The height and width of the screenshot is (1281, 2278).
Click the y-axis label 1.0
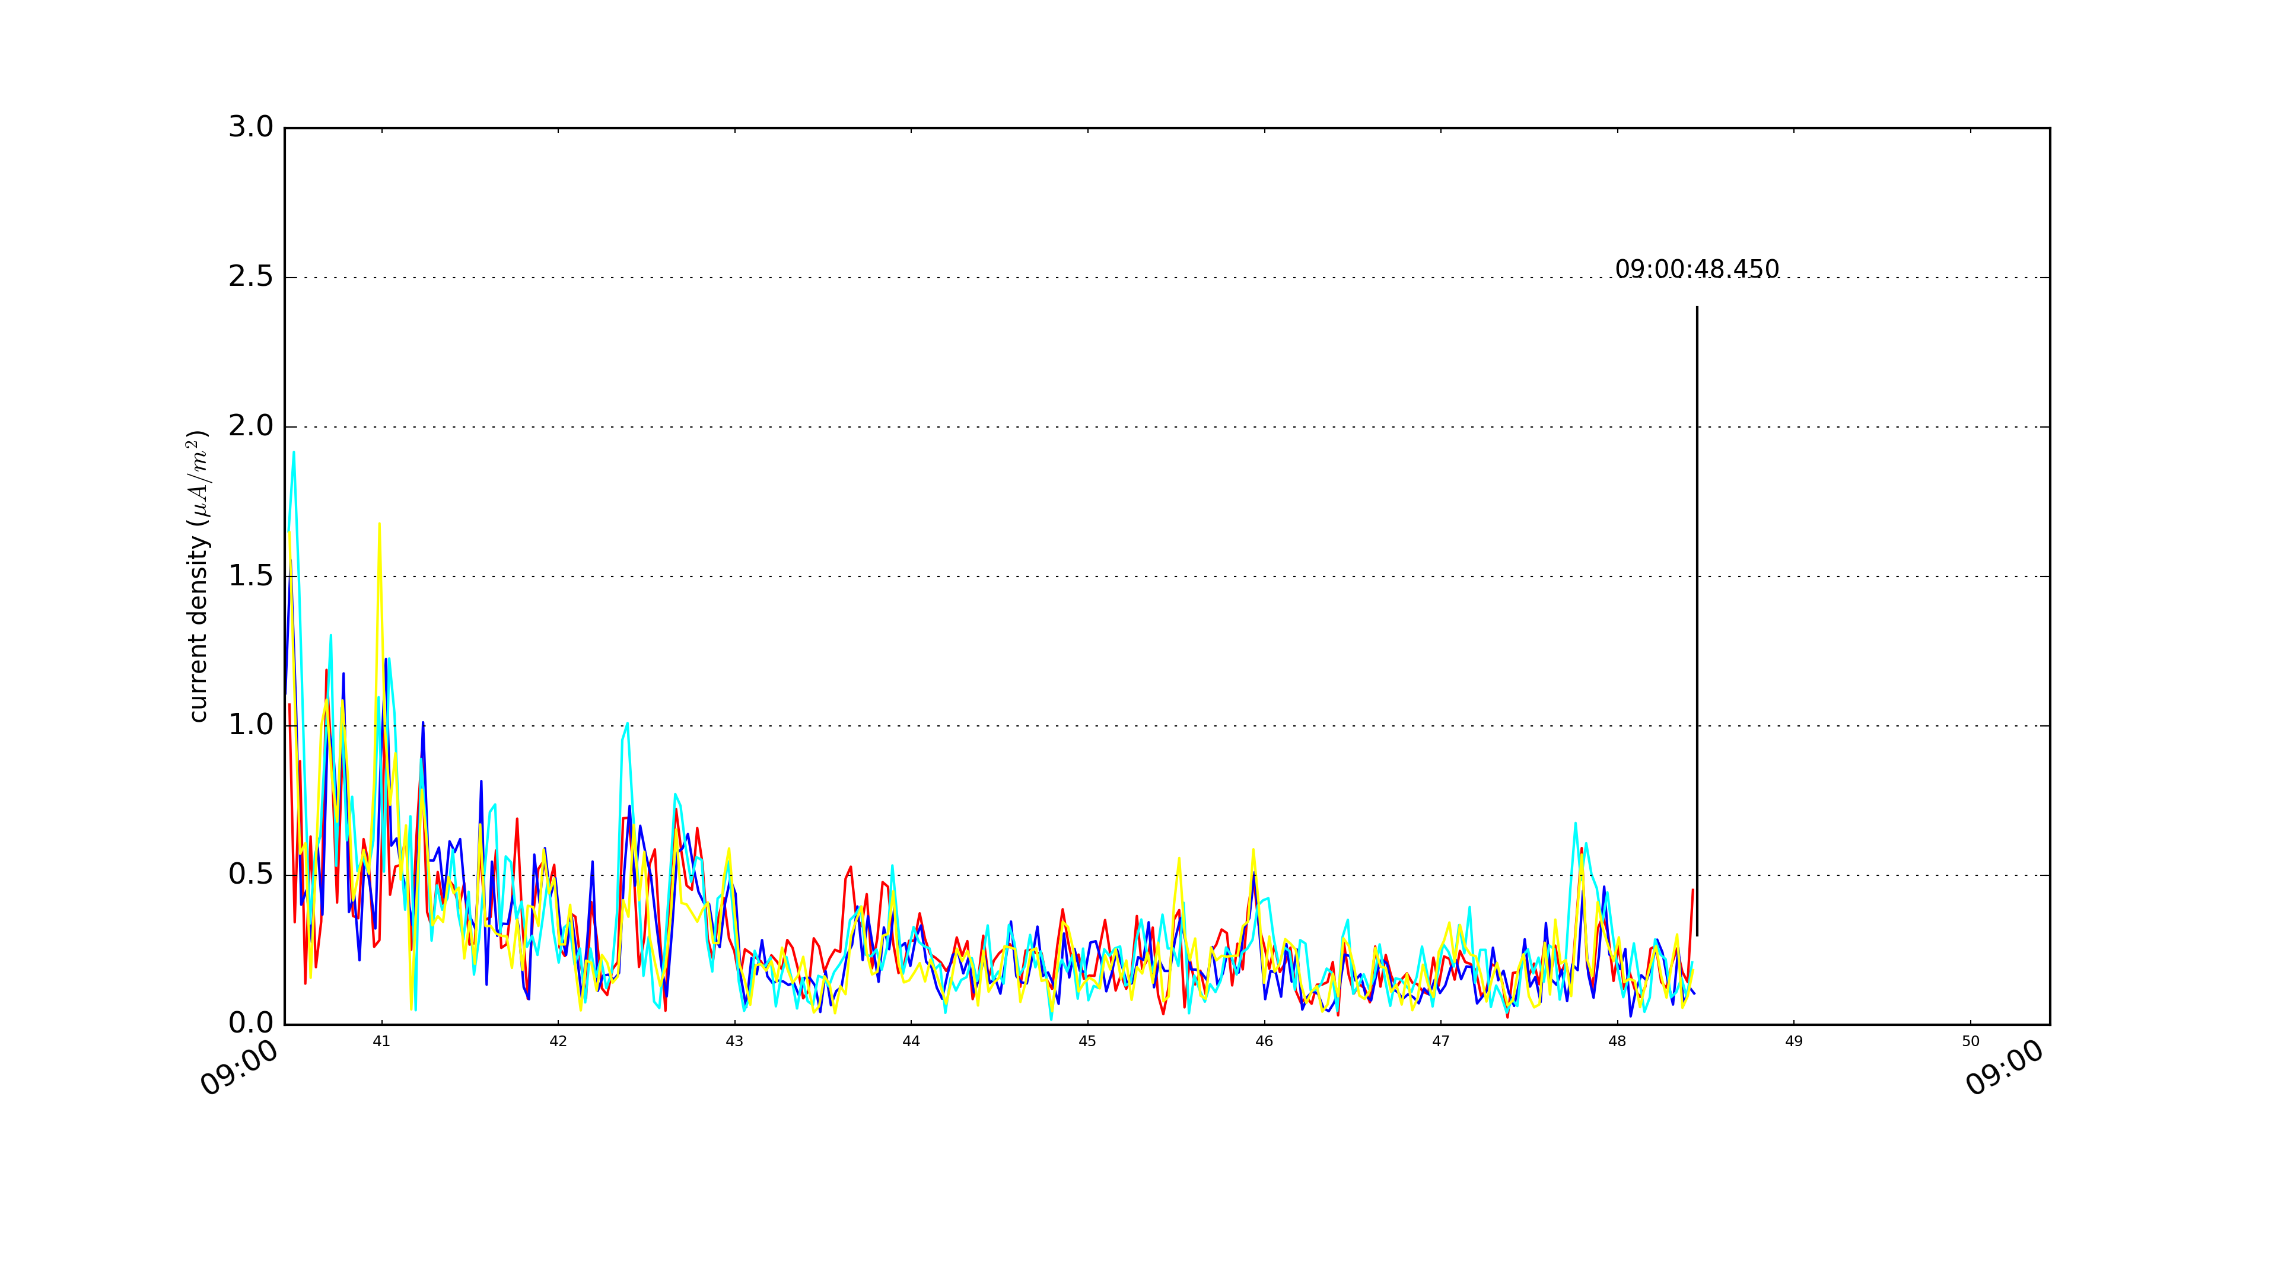point(251,725)
